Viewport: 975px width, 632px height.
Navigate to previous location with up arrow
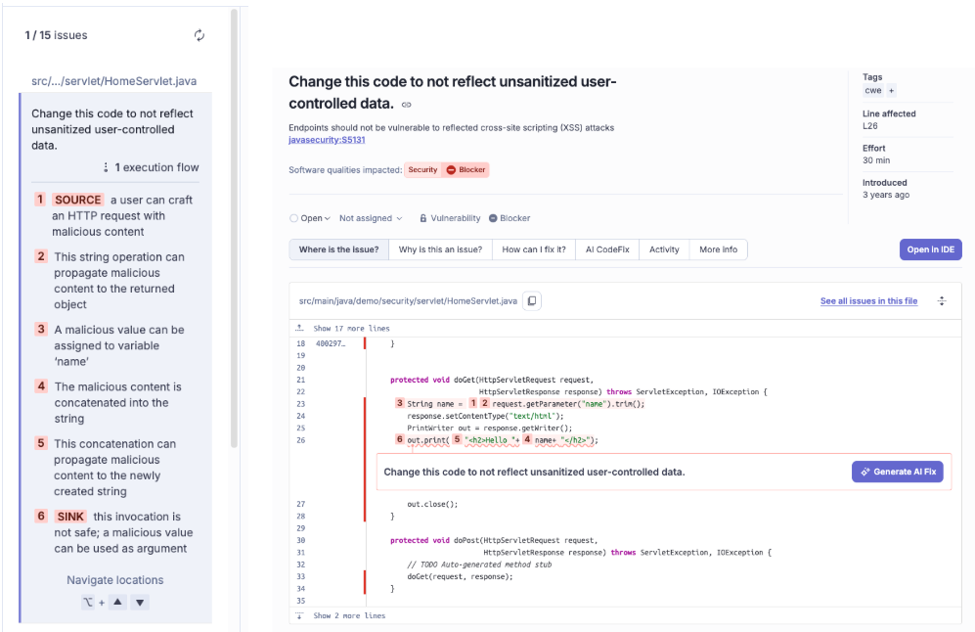118,603
